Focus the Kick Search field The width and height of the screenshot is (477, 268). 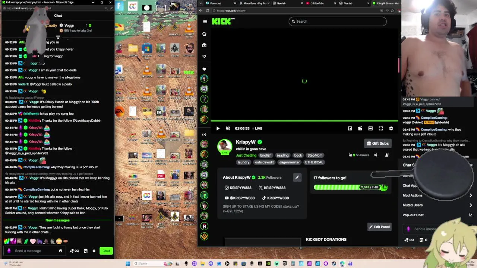338,21
